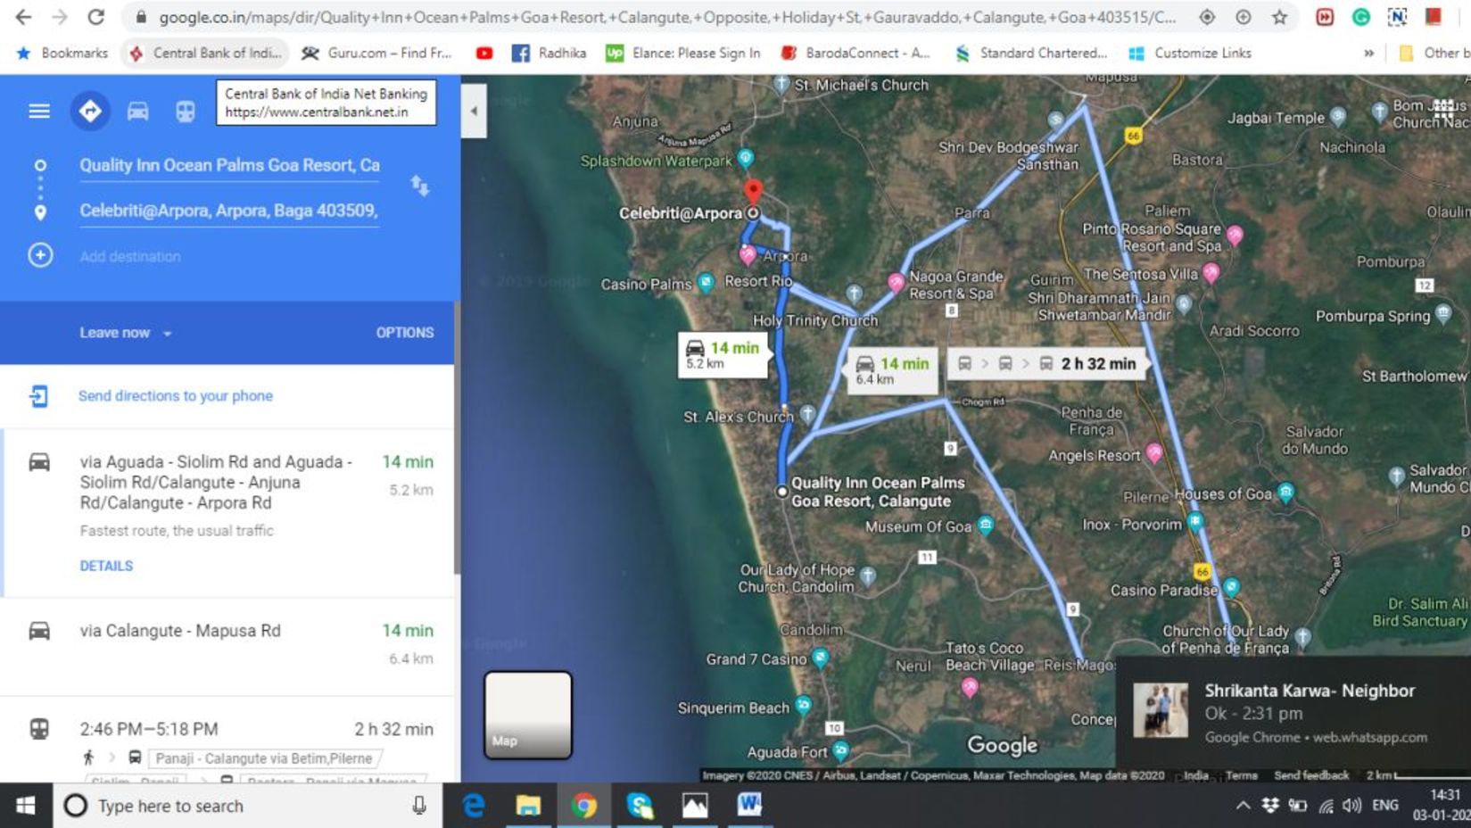This screenshot has height=828, width=1471.
Task: Open Customize Links bookmark
Action: 1190,54
